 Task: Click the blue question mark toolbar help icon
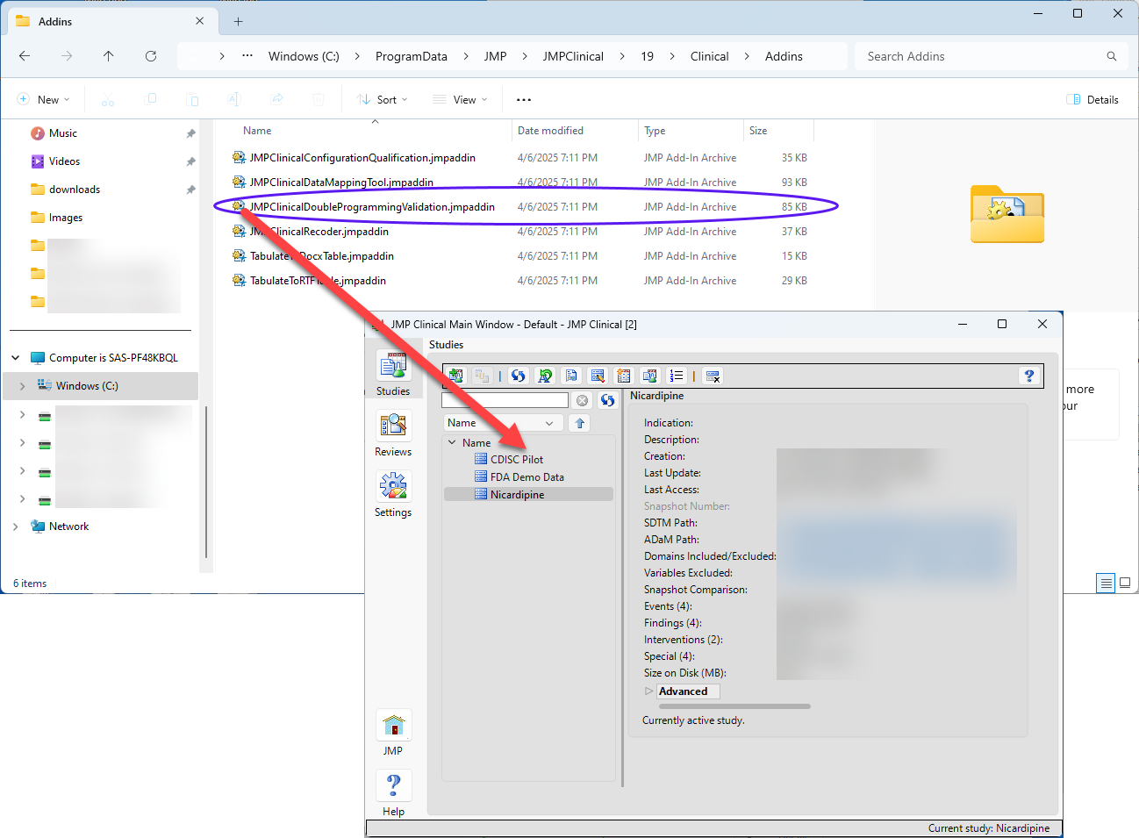(x=1028, y=376)
